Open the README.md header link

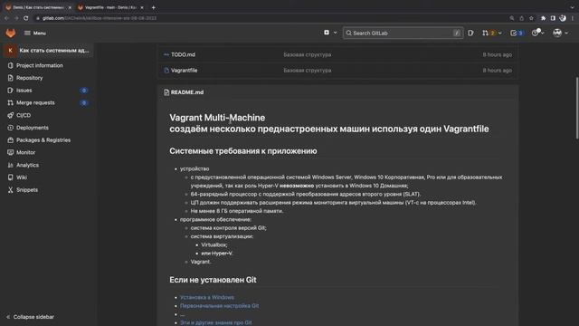tap(187, 92)
